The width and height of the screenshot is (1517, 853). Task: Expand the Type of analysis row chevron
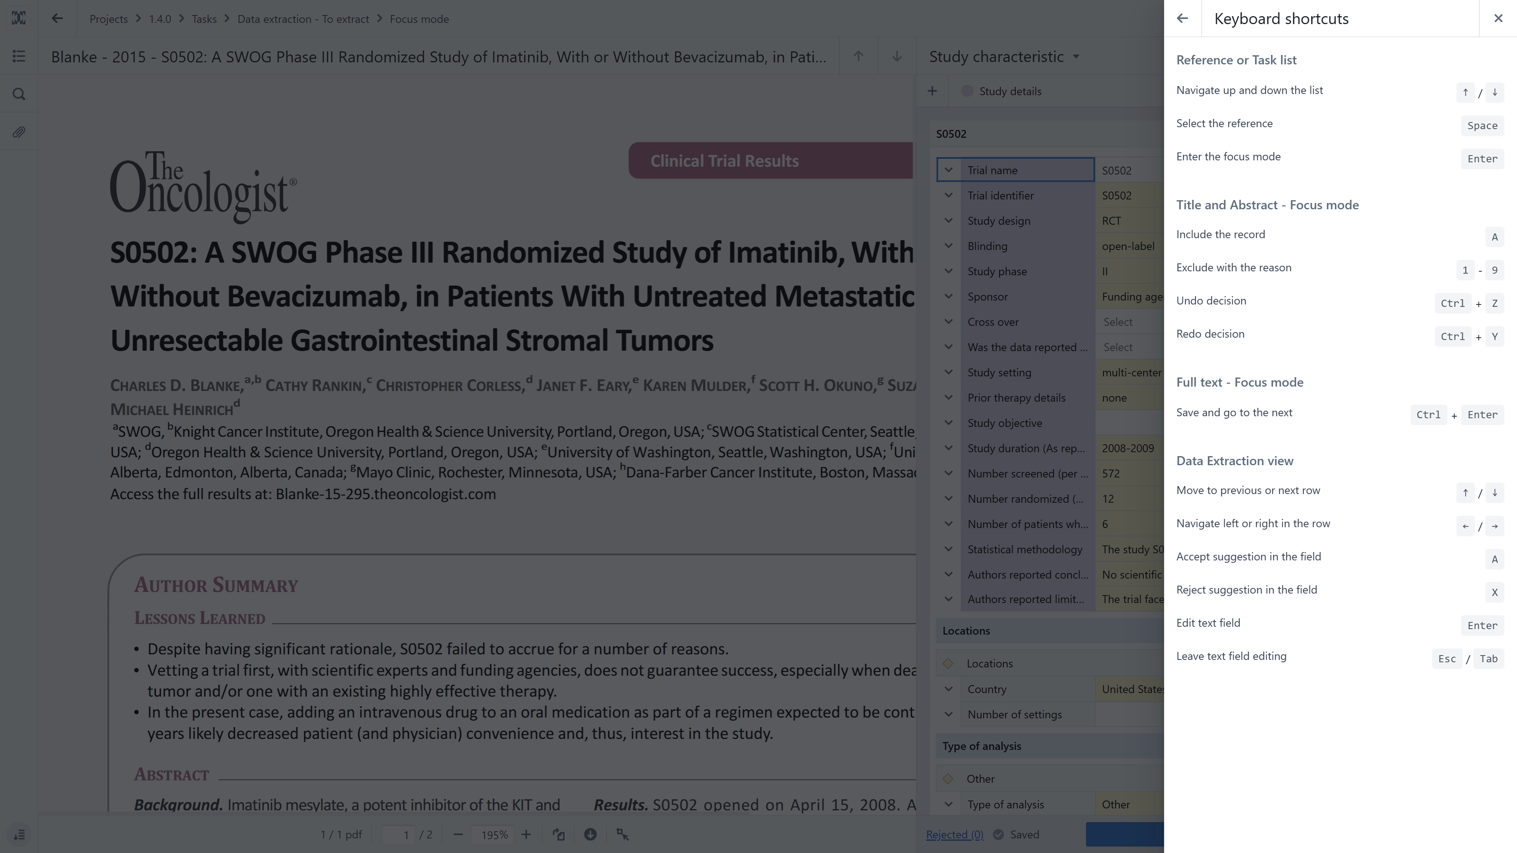[948, 805]
